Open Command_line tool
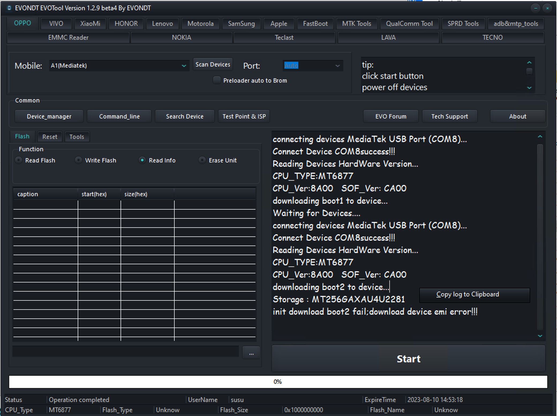Image resolution: width=557 pixels, height=416 pixels. click(x=120, y=116)
